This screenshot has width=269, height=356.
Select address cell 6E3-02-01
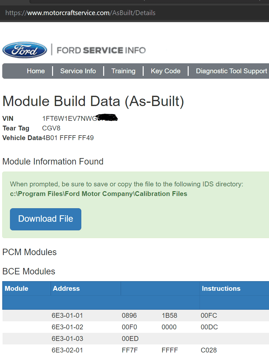67,350
